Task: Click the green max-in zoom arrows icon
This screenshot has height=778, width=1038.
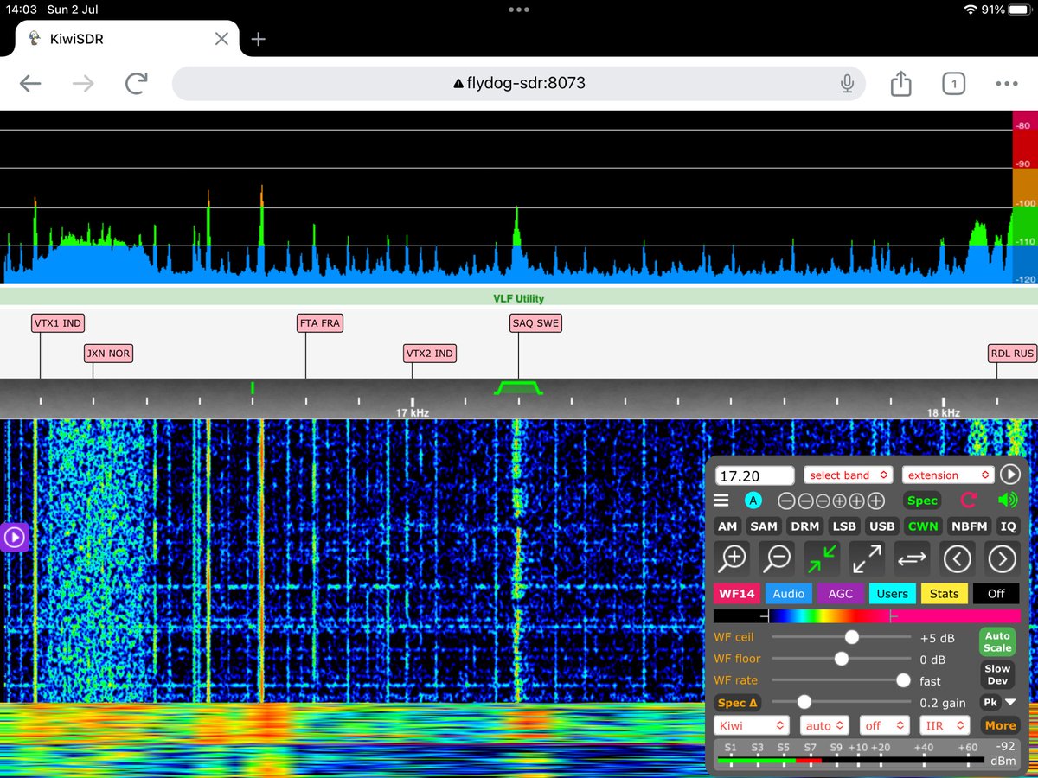Action: click(823, 558)
